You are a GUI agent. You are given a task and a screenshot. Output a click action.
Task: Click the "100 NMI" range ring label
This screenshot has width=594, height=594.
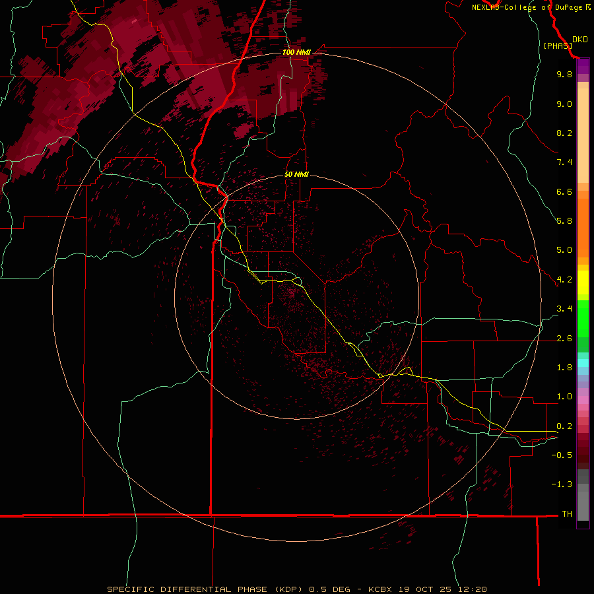coord(296,52)
